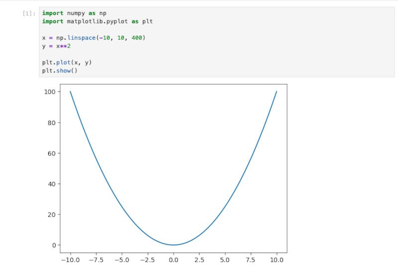The height and width of the screenshot is (269, 398).
Task: Click the parabola's minimum point on the plot
Action: [x=173, y=245]
